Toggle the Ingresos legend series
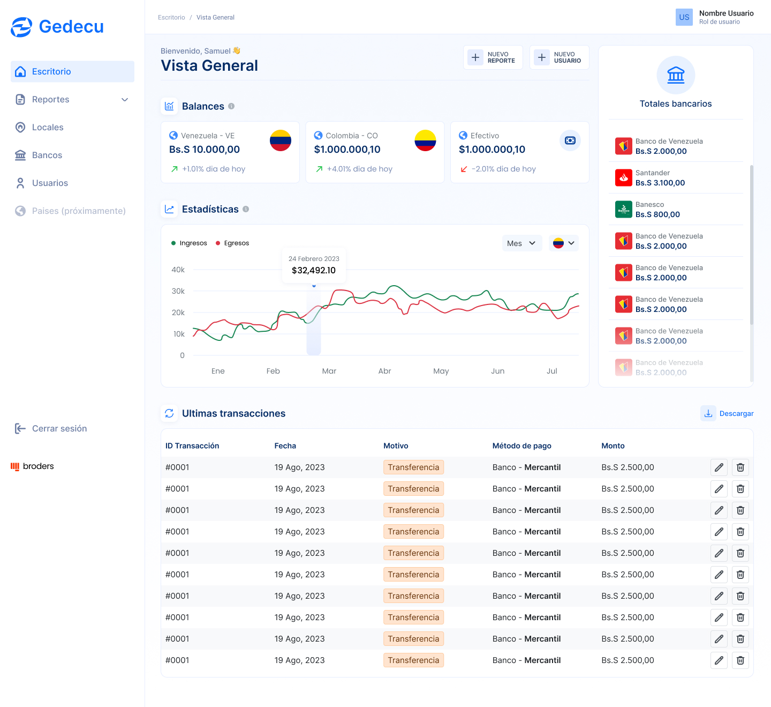The height and width of the screenshot is (707, 771). pos(189,243)
